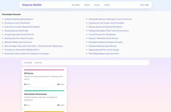Open Samsun Tekkeköy Klima Servisi topic
The image size is (171, 112).
click(x=103, y=38)
